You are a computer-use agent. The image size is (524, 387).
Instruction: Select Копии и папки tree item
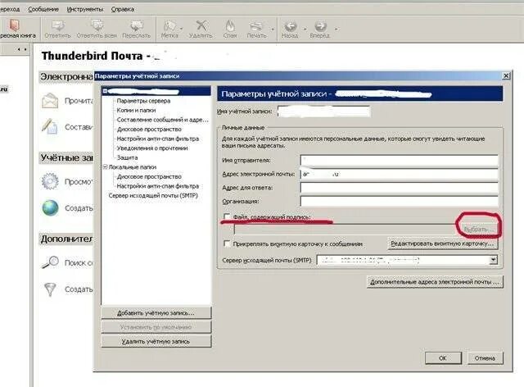tap(137, 110)
